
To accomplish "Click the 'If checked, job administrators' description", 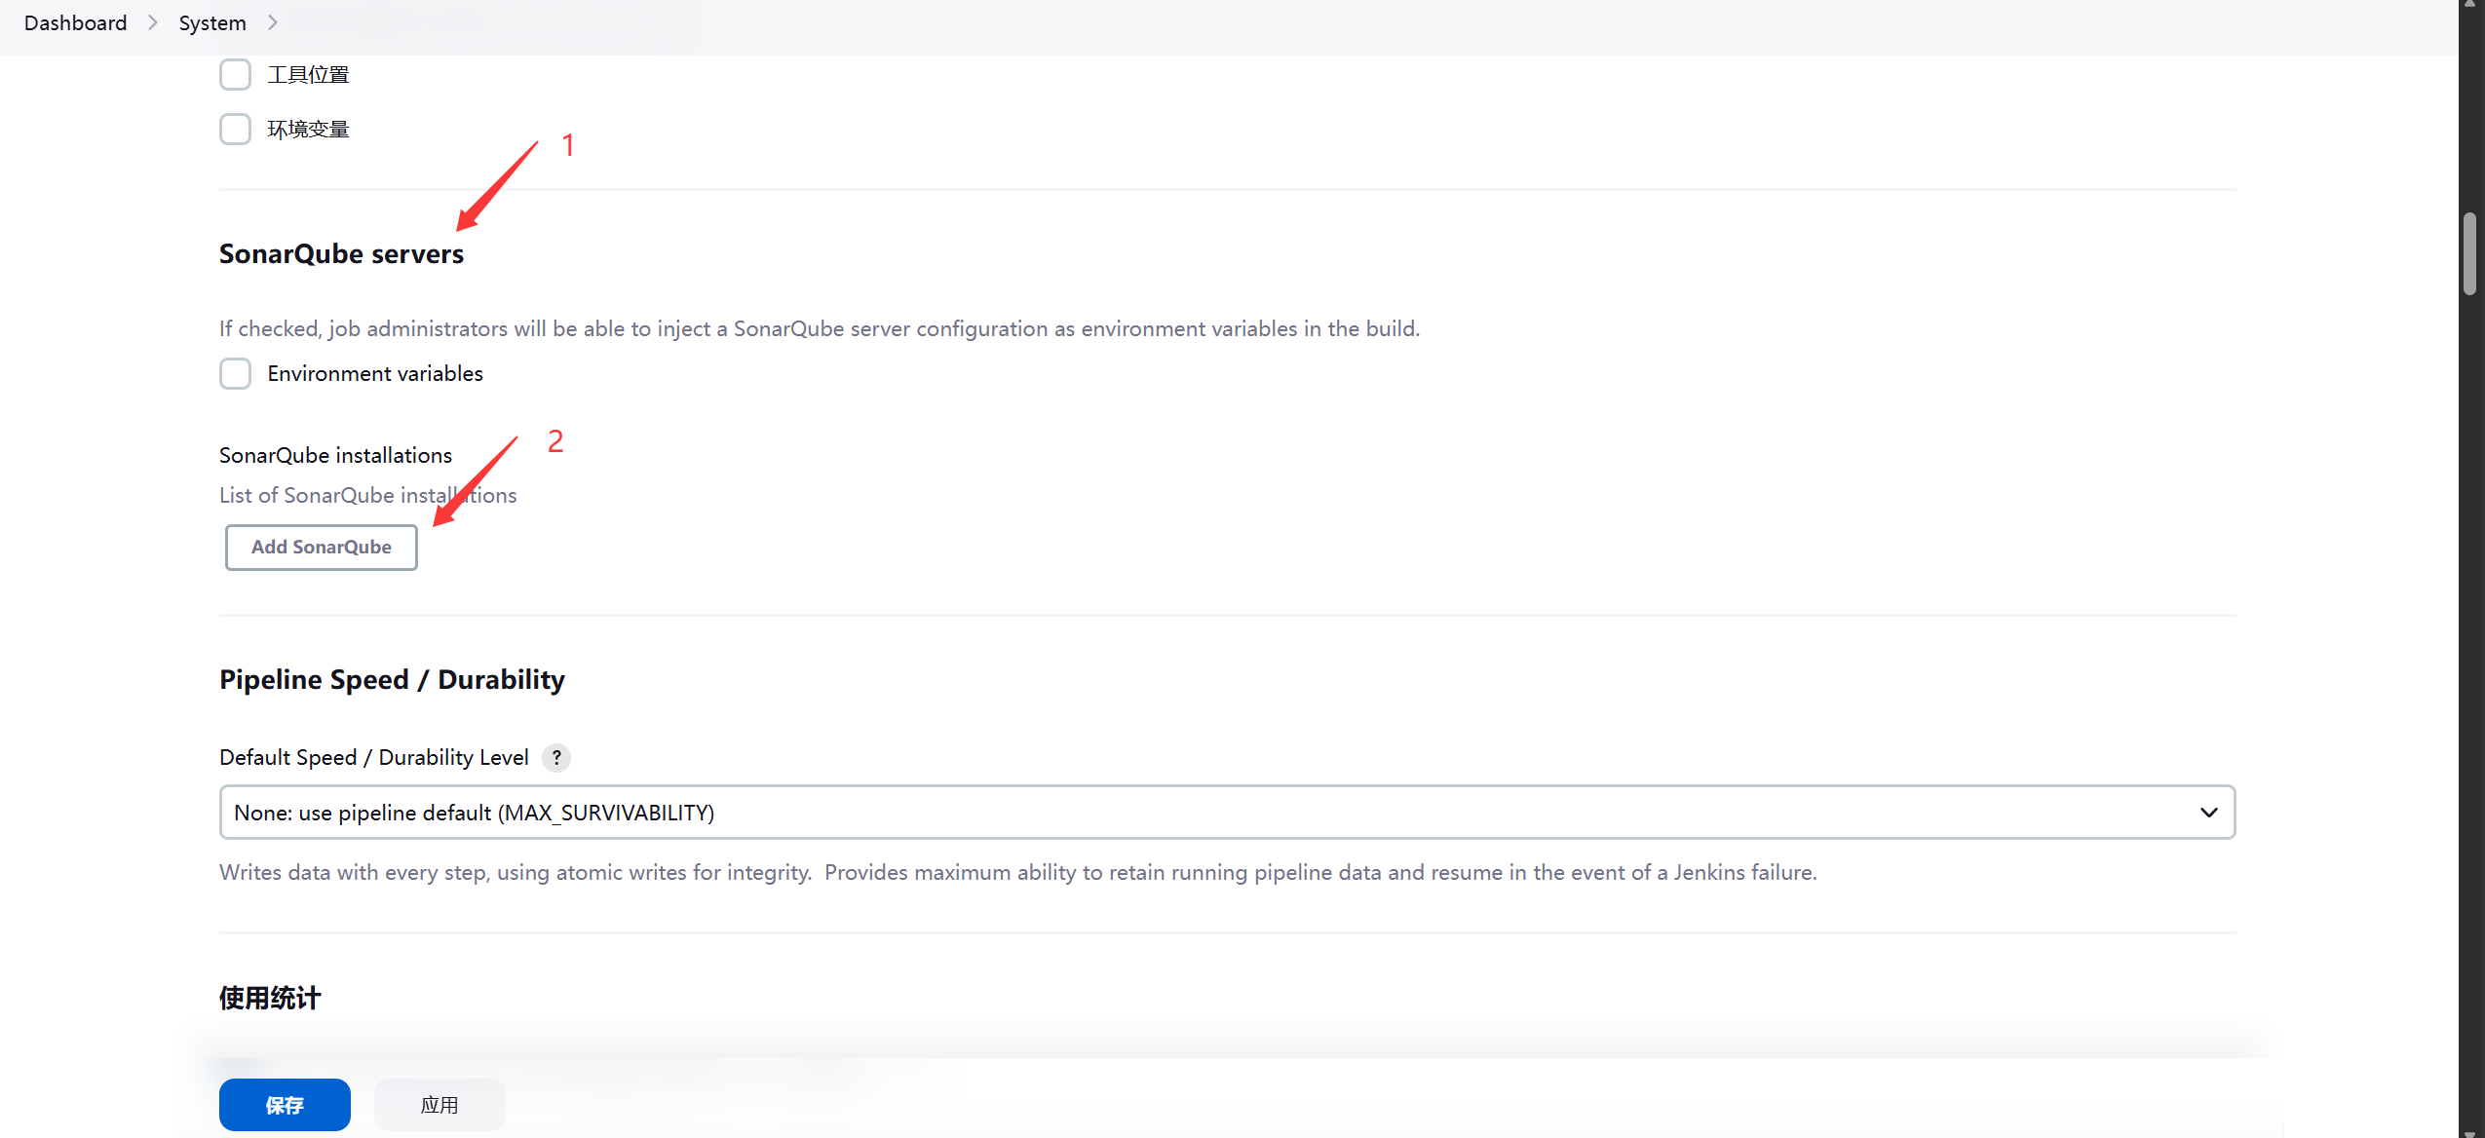I will pos(819,328).
